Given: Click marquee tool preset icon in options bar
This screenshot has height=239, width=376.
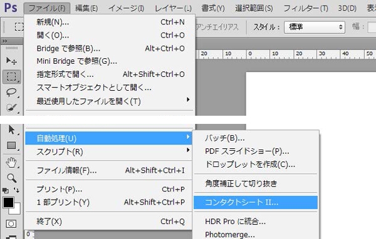Looking at the screenshot, I should click(19, 26).
